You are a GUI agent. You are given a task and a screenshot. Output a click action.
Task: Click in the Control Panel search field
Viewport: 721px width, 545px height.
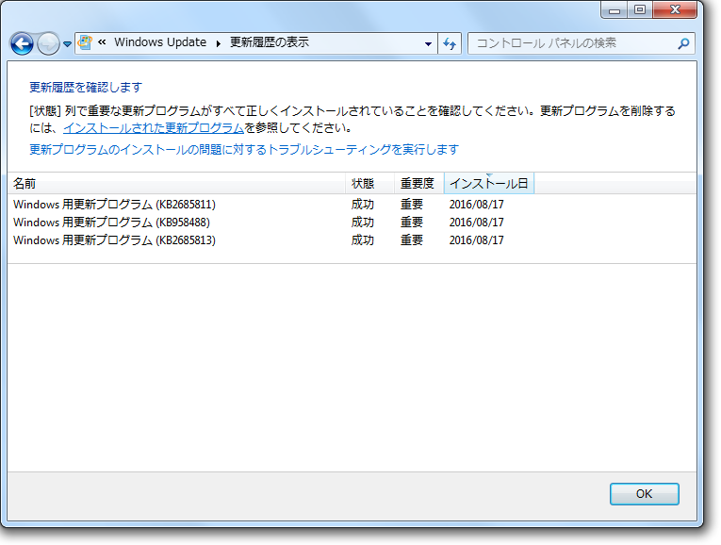pyautogui.click(x=570, y=43)
